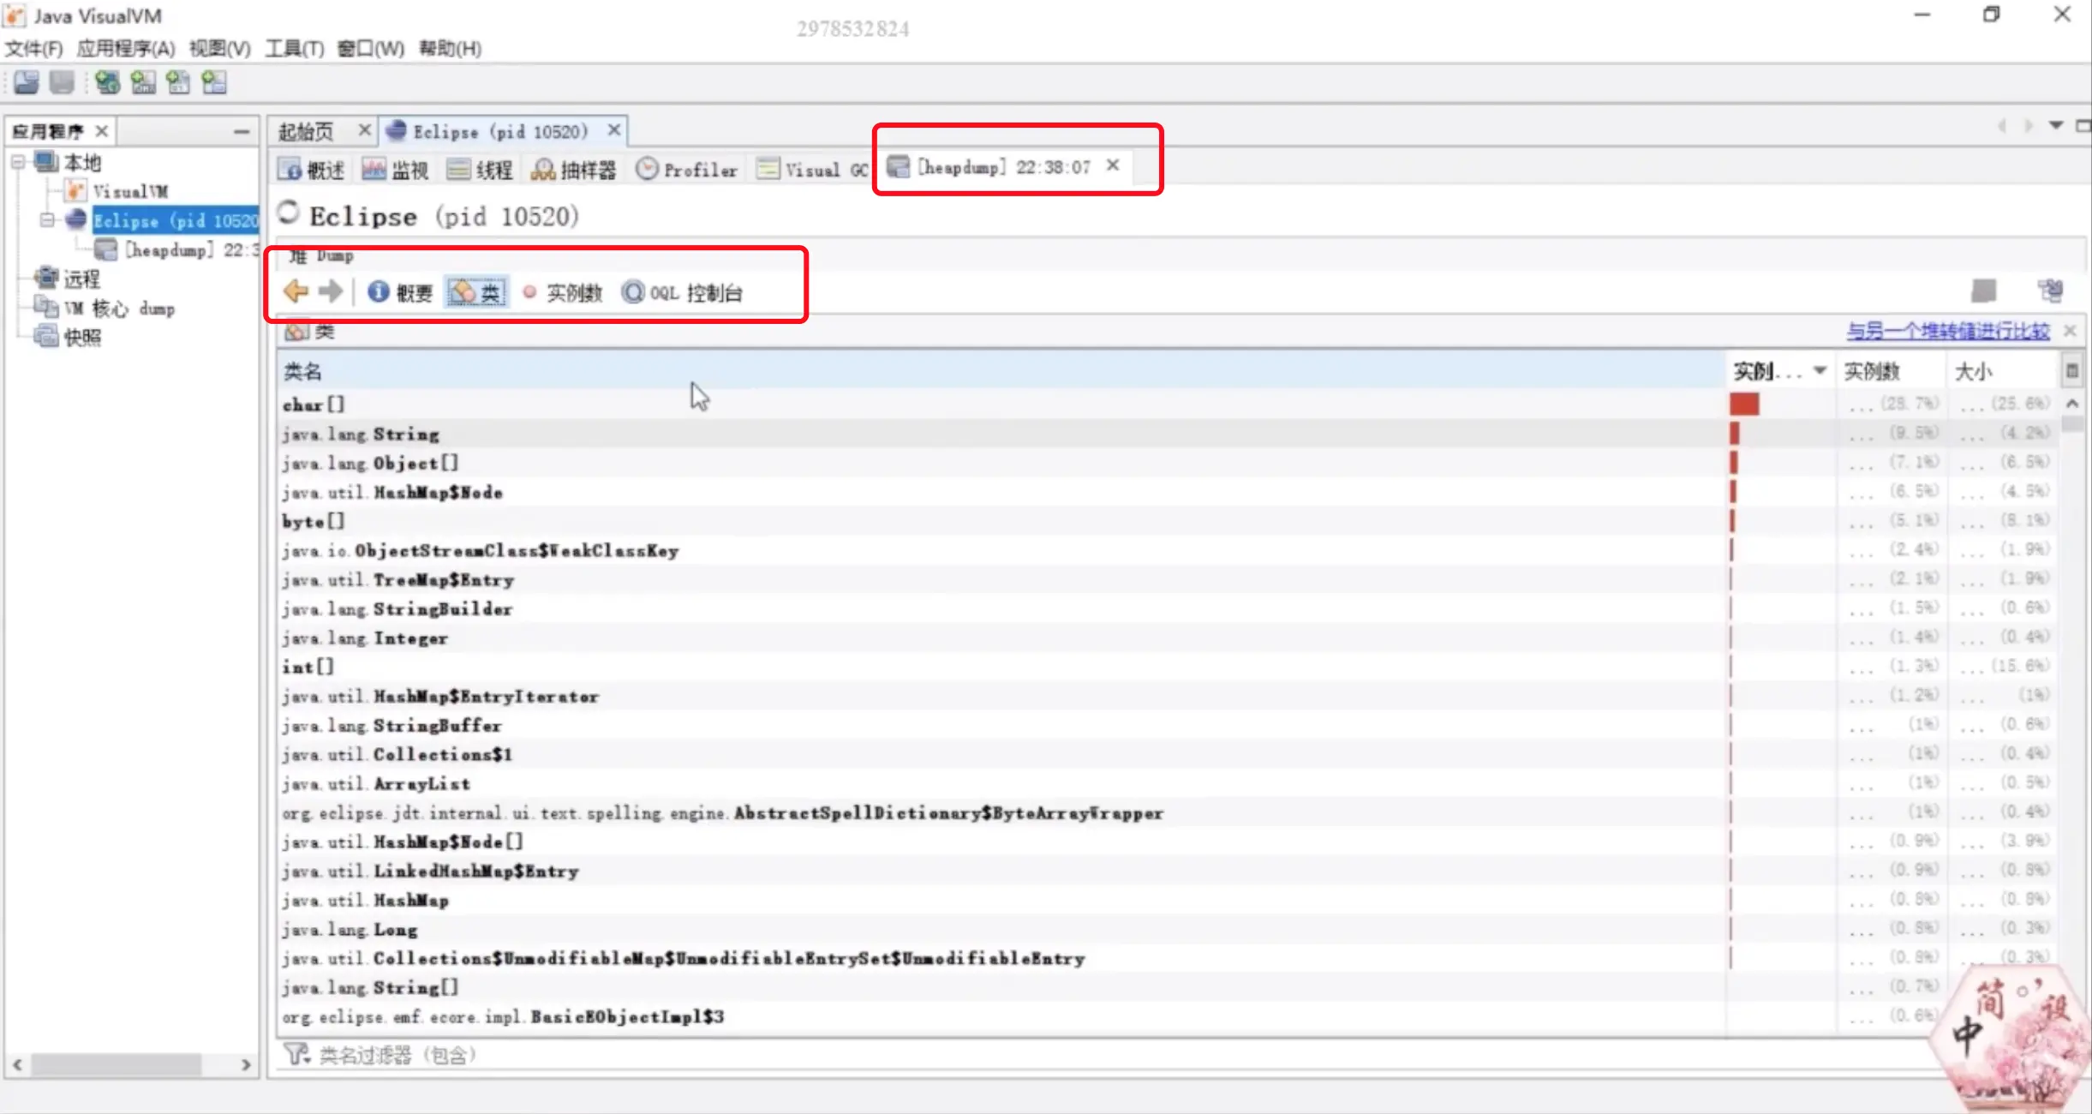Click the gray forward arrow icon
This screenshot has height=1114, width=2092.
[x=330, y=292]
